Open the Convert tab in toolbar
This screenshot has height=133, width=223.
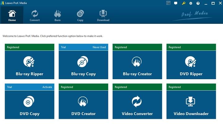click(x=35, y=15)
